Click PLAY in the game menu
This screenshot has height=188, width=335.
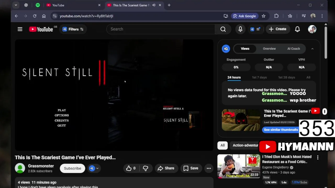62,110
